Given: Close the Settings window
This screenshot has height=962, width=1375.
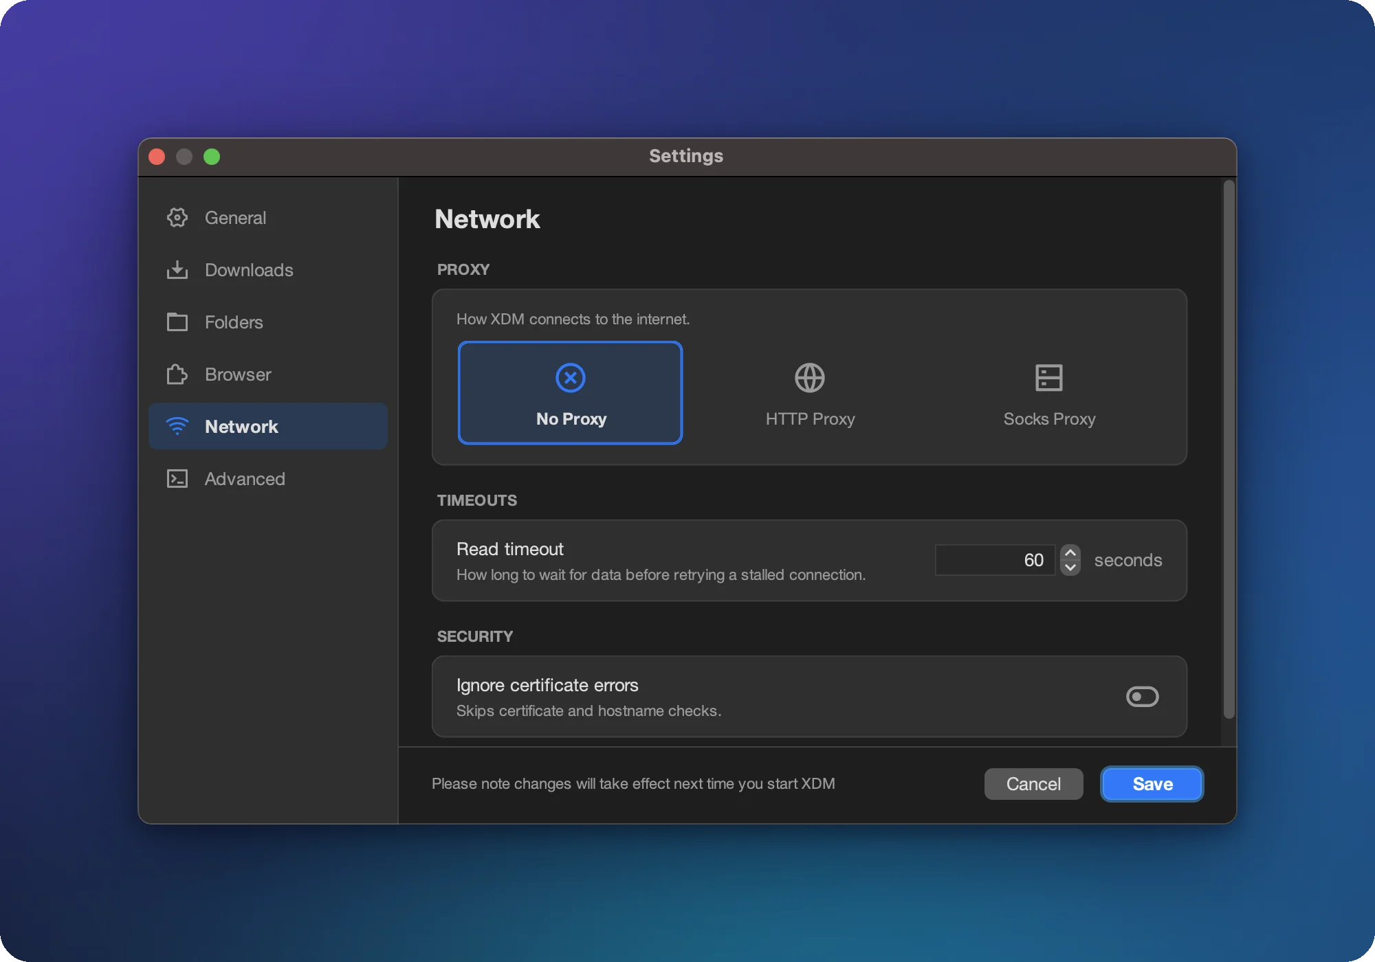Looking at the screenshot, I should click(x=157, y=157).
